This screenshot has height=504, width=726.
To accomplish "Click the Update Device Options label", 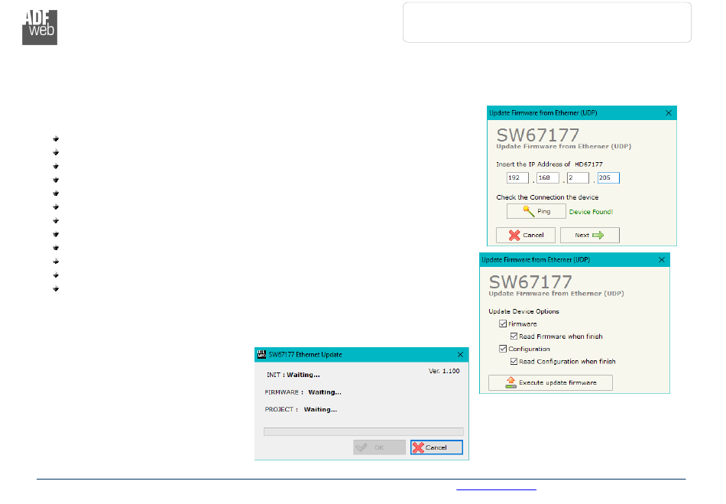I will pyautogui.click(x=523, y=311).
